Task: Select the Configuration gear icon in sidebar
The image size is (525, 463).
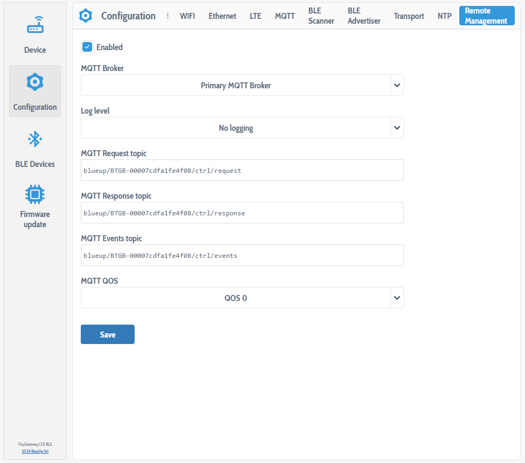Action: pyautogui.click(x=35, y=82)
